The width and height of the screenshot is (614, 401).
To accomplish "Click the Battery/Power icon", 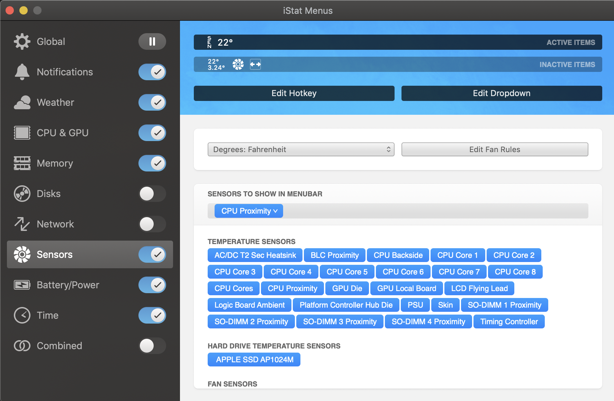I will [22, 285].
